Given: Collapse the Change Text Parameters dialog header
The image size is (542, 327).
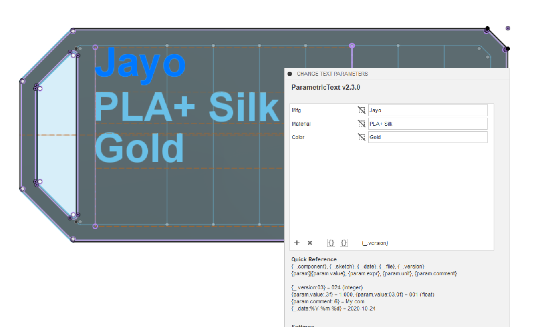Looking at the screenshot, I should (290, 74).
